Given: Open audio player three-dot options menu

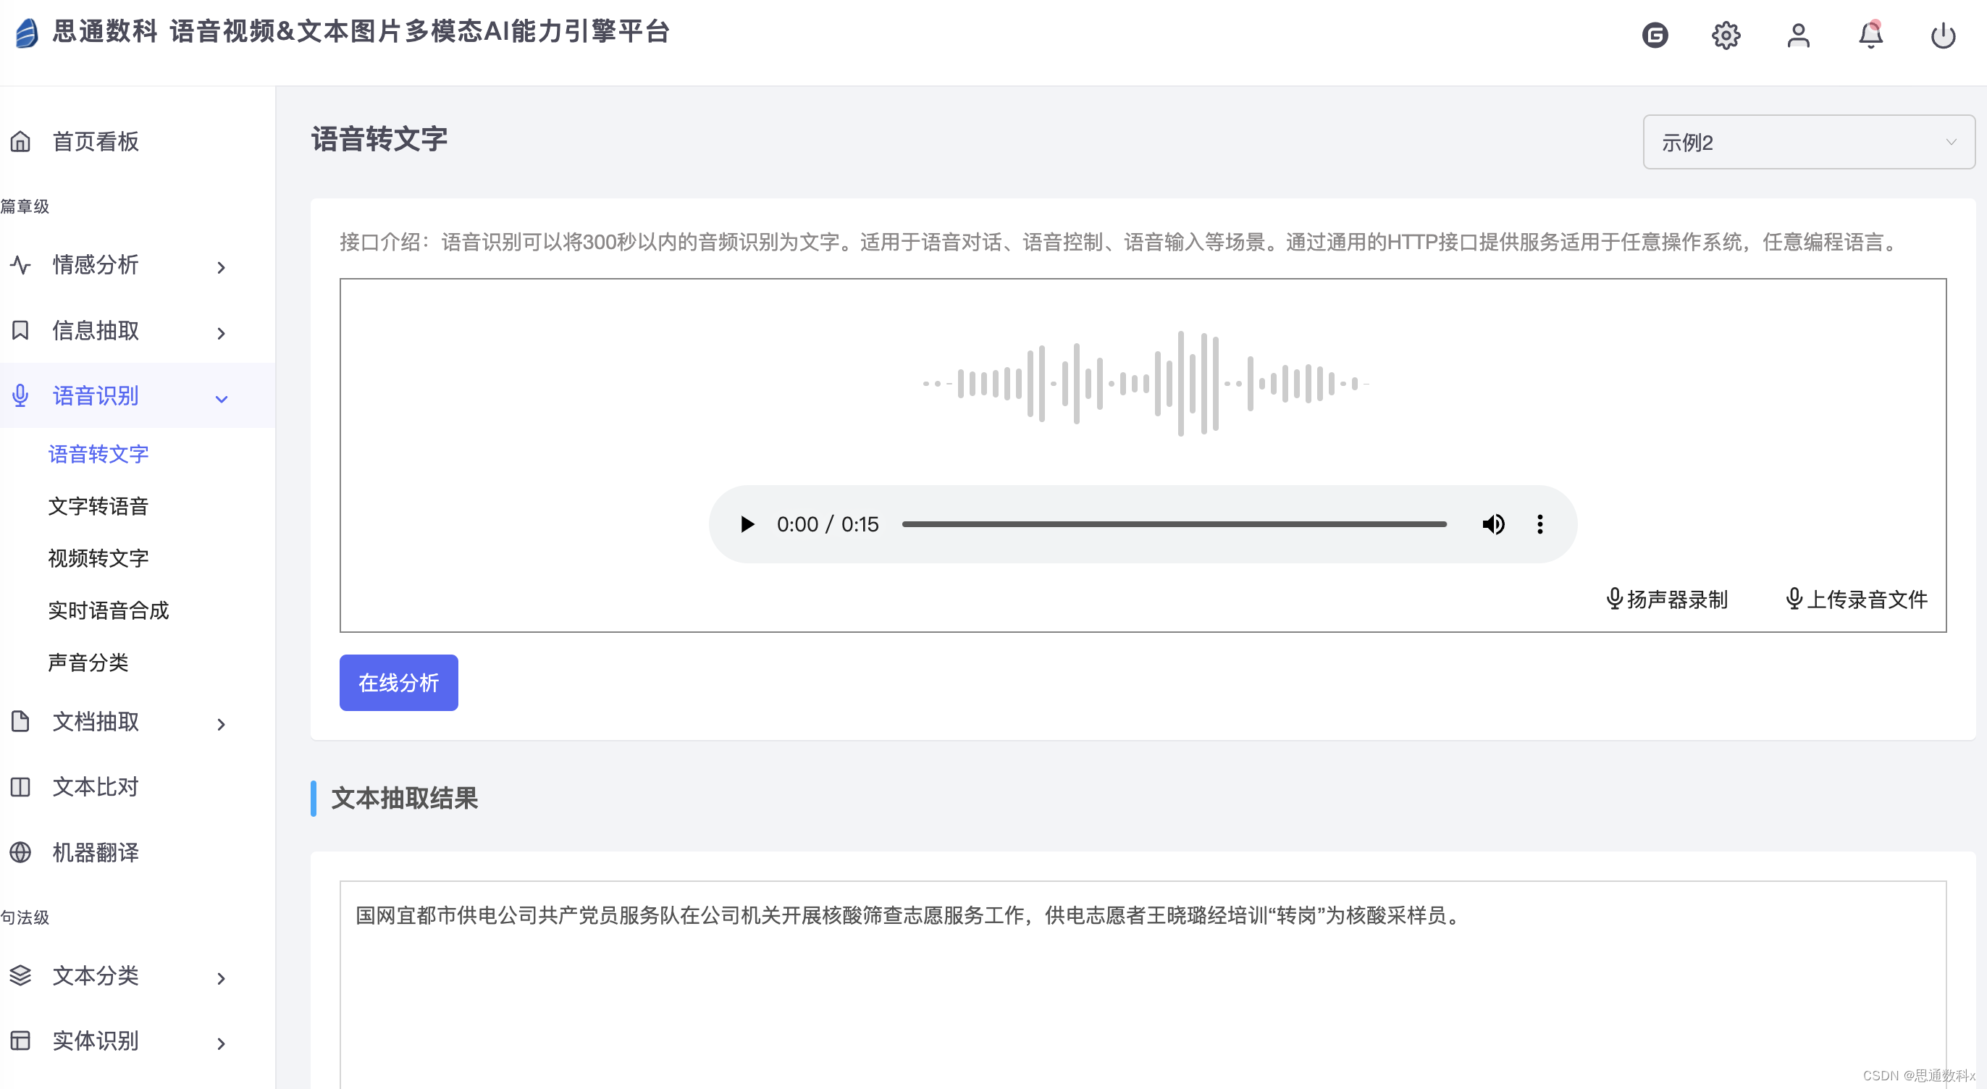Looking at the screenshot, I should pos(1539,524).
